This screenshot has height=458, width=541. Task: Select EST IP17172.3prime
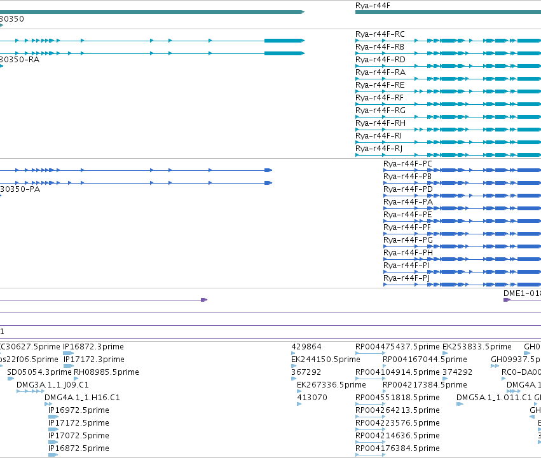tap(94, 360)
